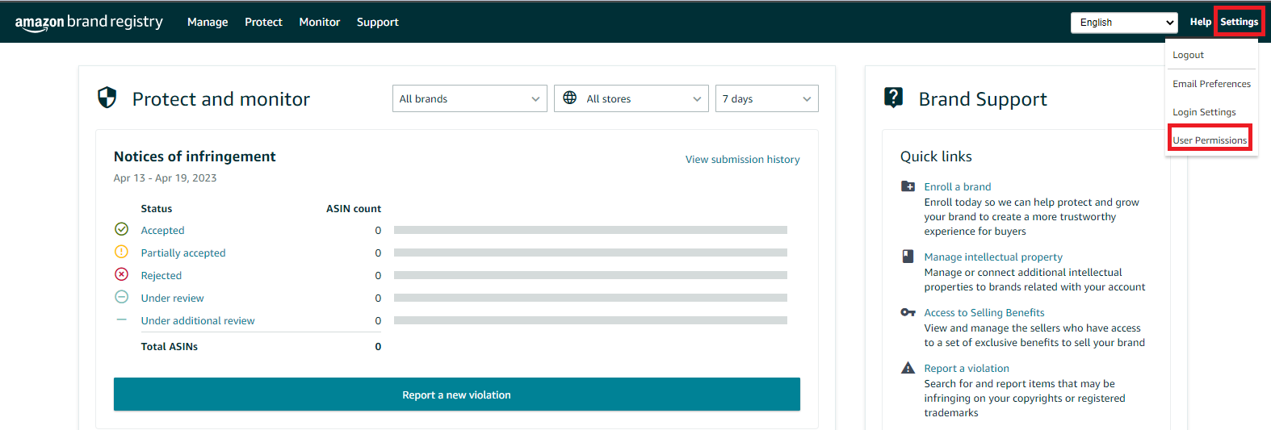Click the key icon for Selling Benefits
1271x430 pixels.
coord(908,312)
